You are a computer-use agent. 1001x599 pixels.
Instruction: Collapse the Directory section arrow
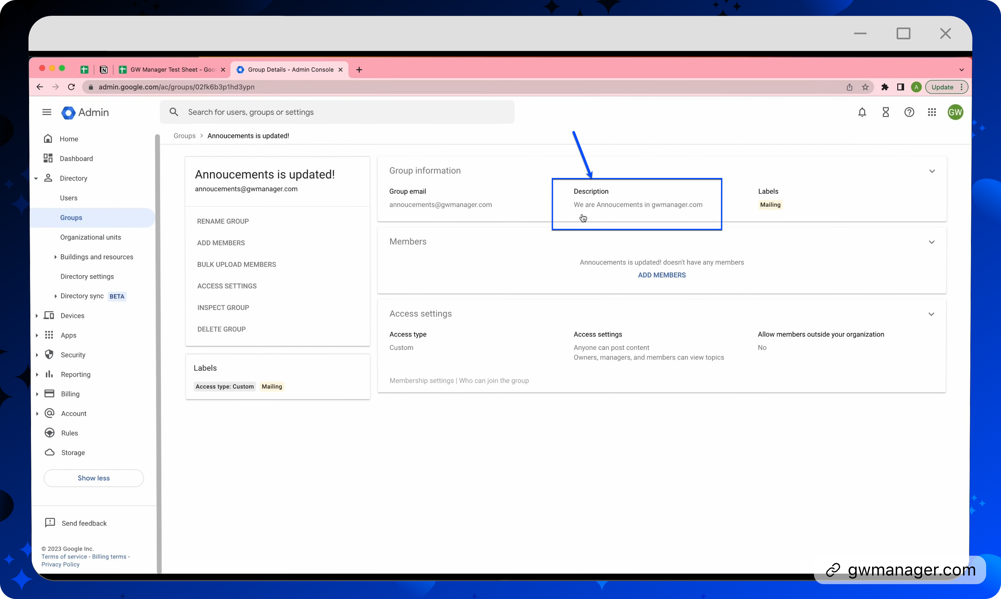[36, 179]
